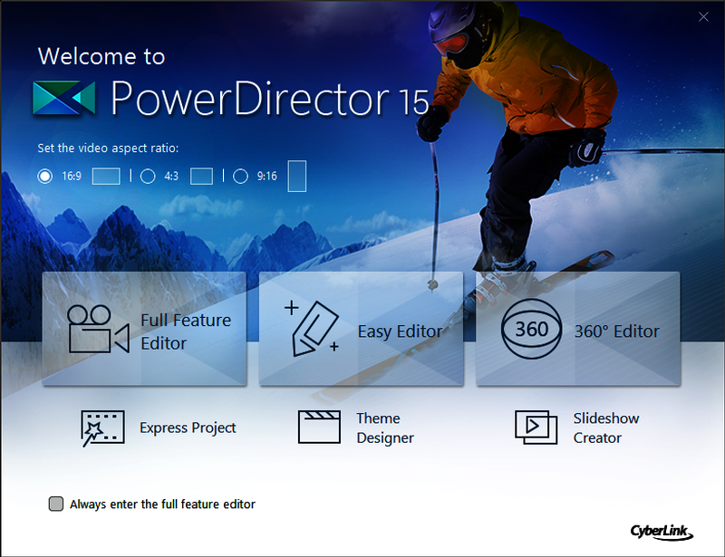Click the 4:3 rectangle icon
725x557 pixels.
click(201, 176)
